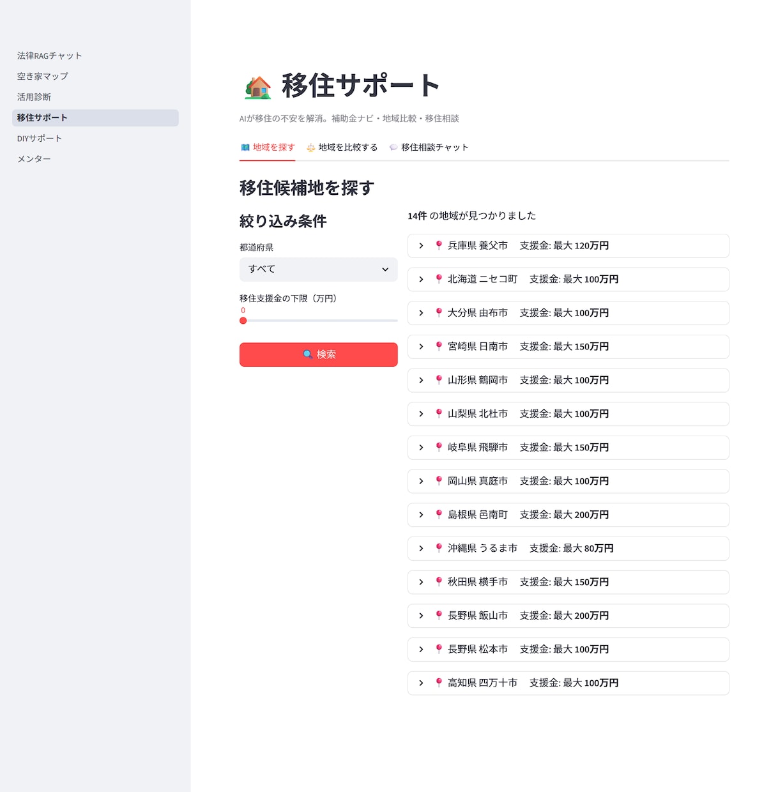The height and width of the screenshot is (792, 778).
Task: Expand the 沖縄県 うるま市 result
Action: [568, 549]
